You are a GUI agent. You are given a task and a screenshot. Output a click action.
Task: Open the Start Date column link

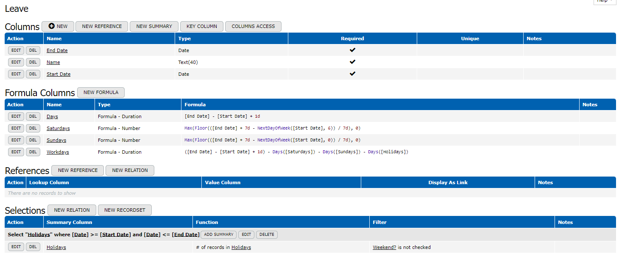(x=59, y=74)
